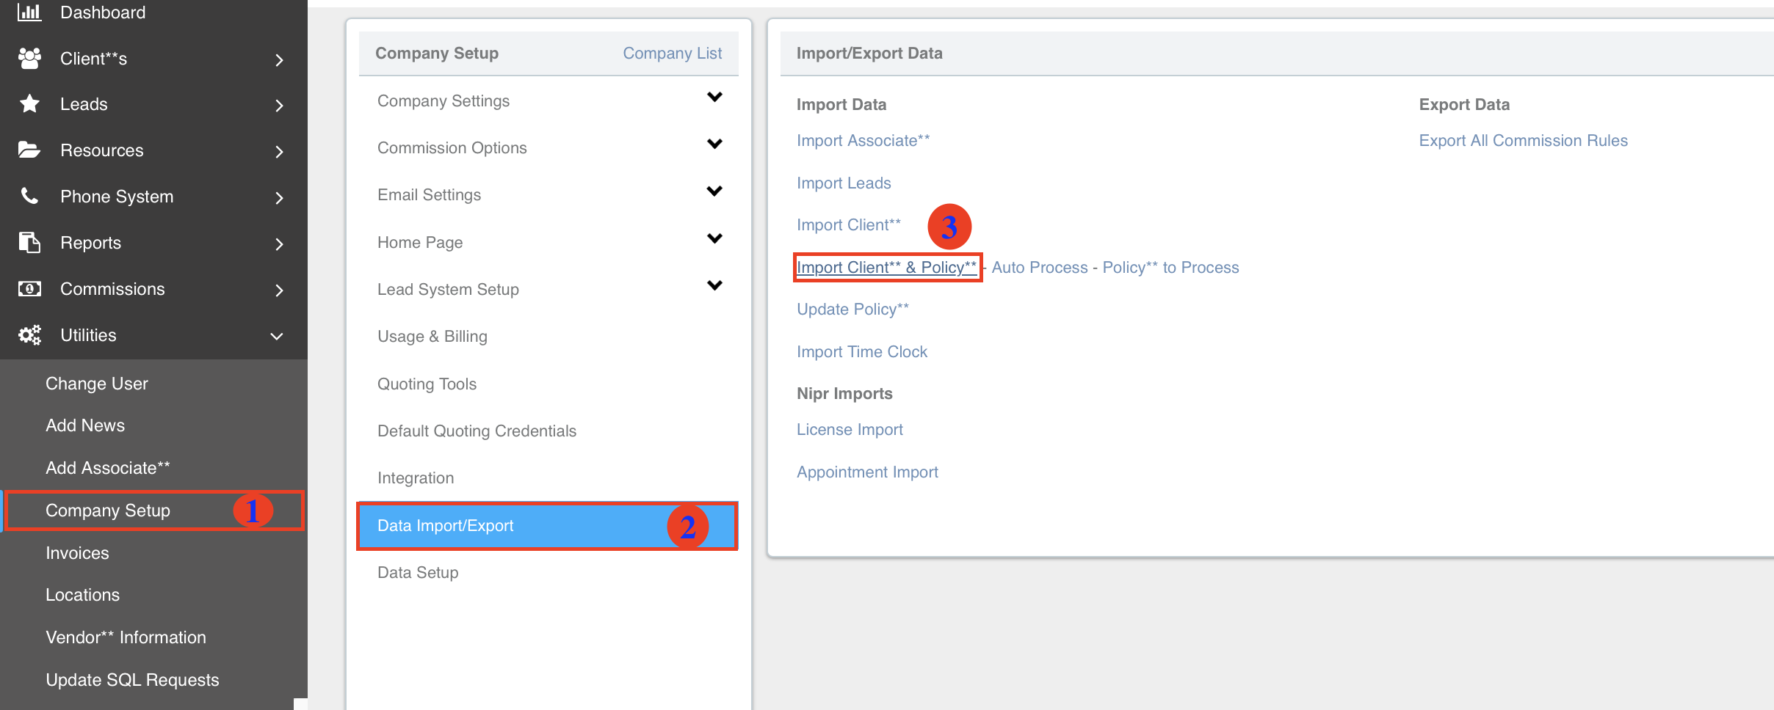Expand the Client**s sidebar chevron
Image resolution: width=1774 pixels, height=710 pixels.
coord(279,59)
